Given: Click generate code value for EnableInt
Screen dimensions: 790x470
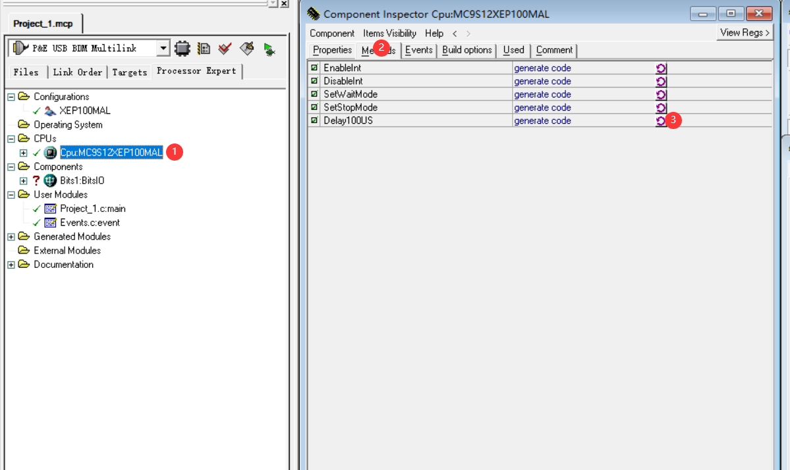Looking at the screenshot, I should (542, 68).
